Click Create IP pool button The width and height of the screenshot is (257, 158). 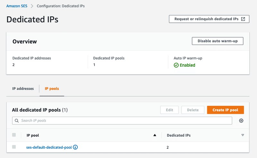(x=226, y=110)
